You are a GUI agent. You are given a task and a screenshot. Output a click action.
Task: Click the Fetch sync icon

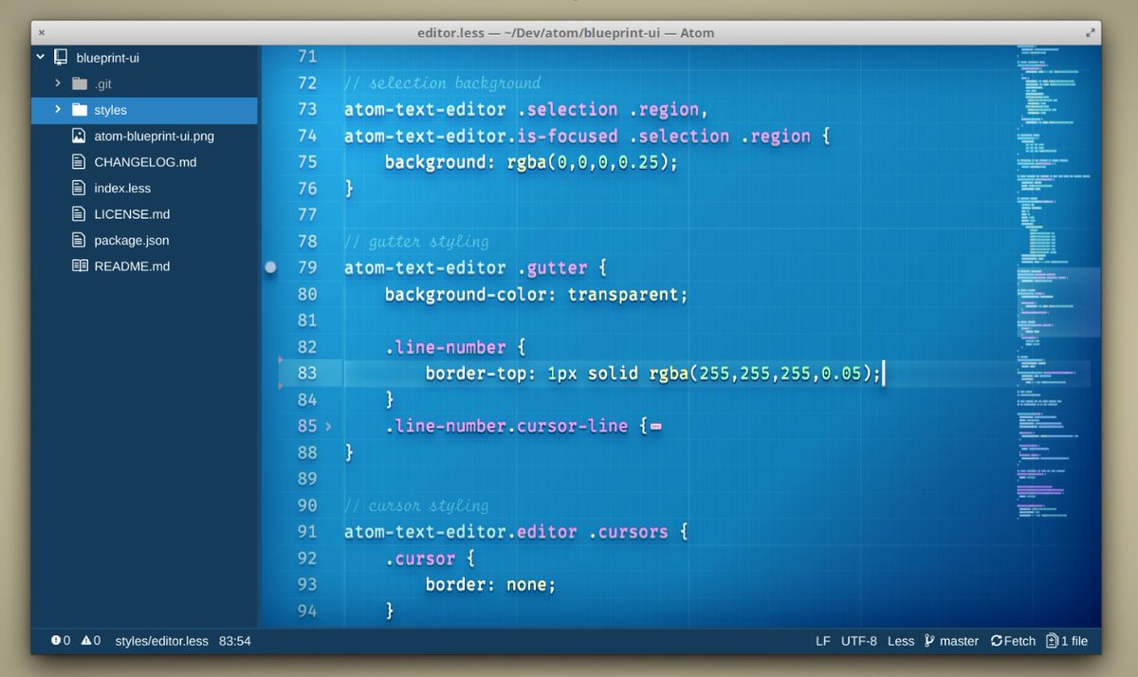(x=997, y=641)
